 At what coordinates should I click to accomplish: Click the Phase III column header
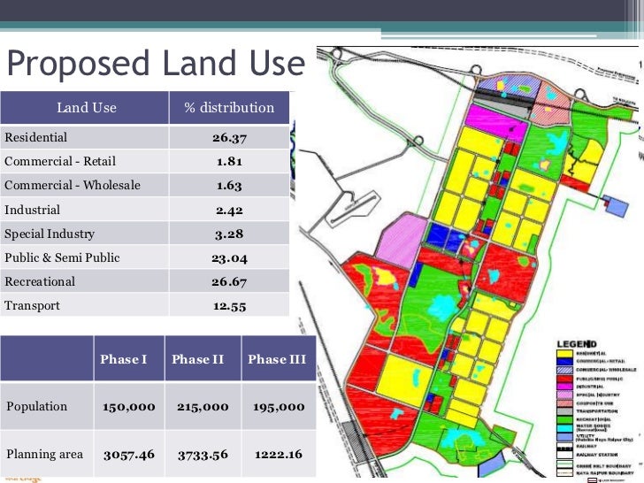[277, 359]
